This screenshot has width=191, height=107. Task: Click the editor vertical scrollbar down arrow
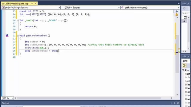coord(177,95)
